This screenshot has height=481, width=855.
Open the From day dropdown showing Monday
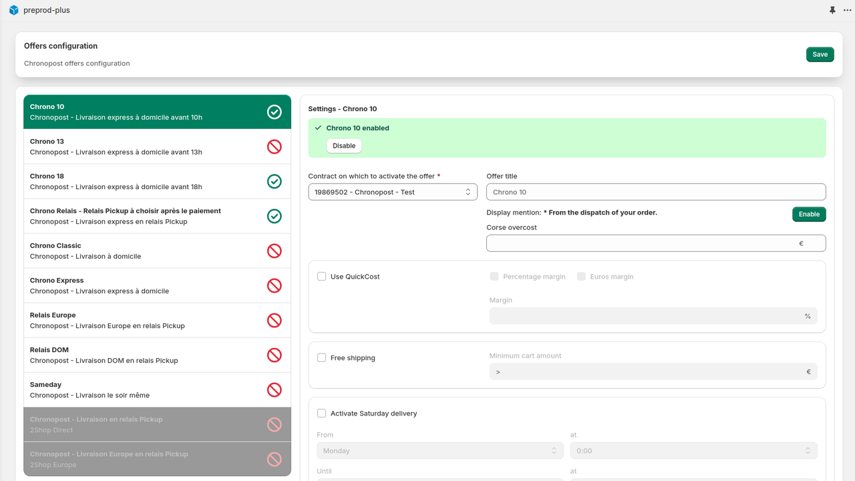pos(440,451)
